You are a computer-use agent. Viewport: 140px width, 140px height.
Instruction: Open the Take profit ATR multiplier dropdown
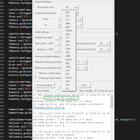click(58, 43)
